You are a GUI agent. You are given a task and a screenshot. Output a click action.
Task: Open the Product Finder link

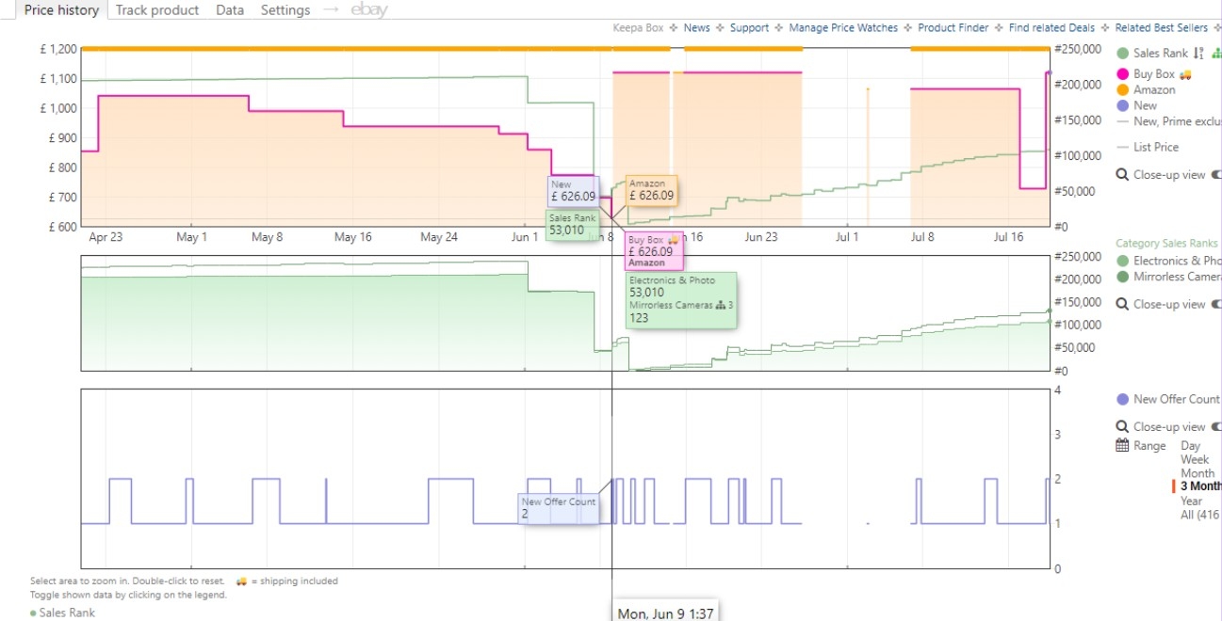tap(953, 28)
